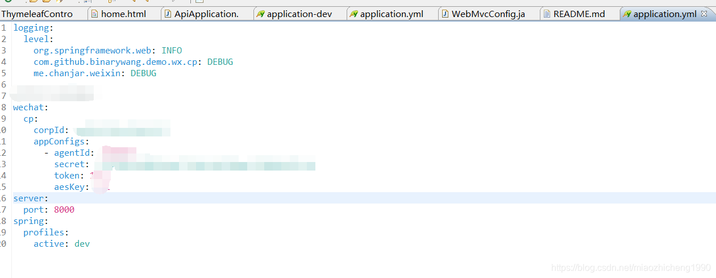Click line number 1 in the gutter
Screen dimensions: 716x278
point(3,28)
